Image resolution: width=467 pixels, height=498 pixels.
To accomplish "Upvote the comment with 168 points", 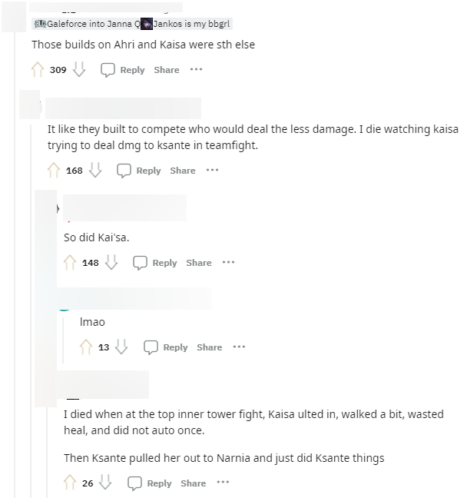I will (x=54, y=171).
